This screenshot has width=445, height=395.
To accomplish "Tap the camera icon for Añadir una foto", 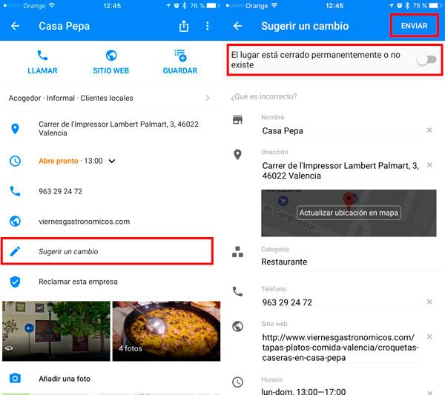I will [x=15, y=378].
